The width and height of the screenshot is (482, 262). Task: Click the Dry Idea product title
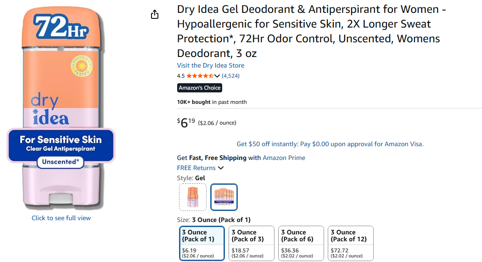point(311,31)
